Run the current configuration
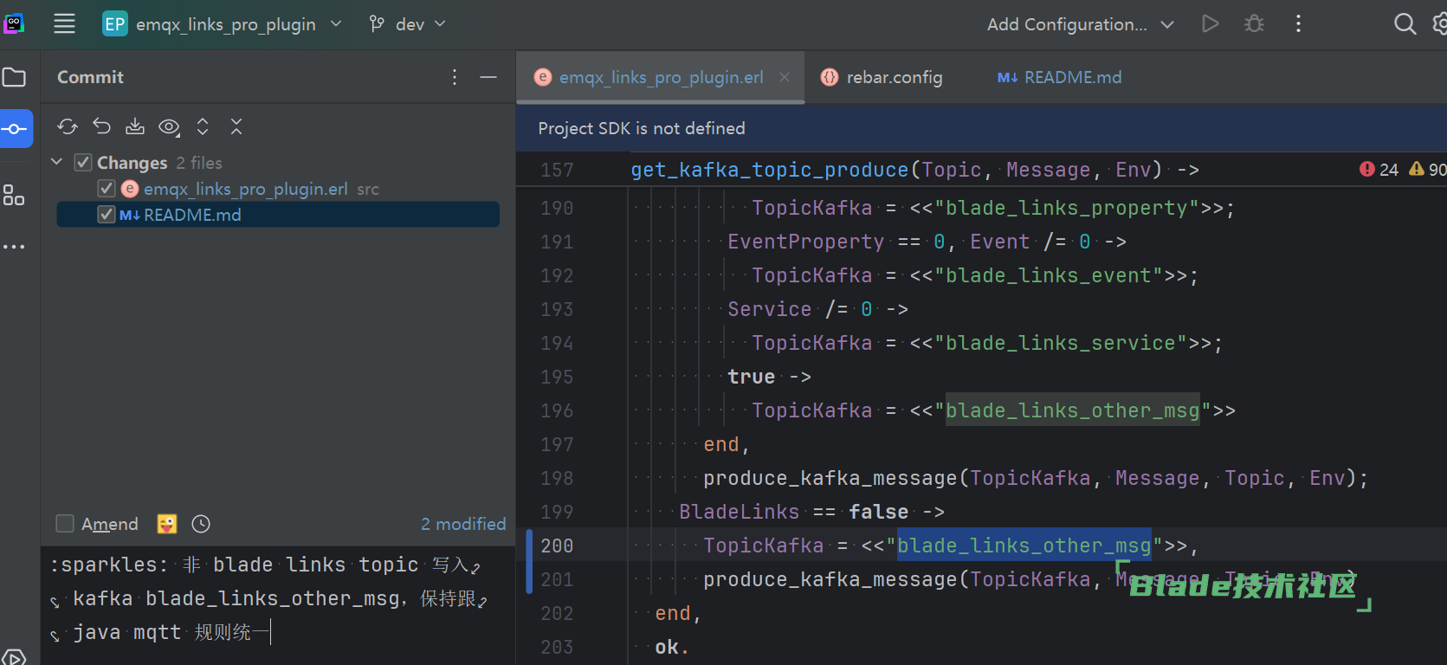Image resolution: width=1447 pixels, height=665 pixels. (1211, 24)
